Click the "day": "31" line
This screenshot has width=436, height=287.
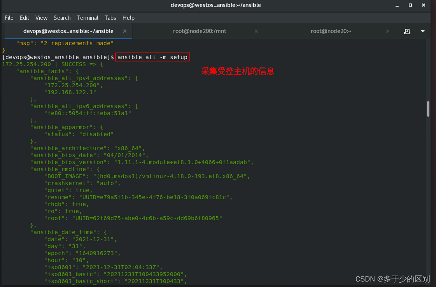click(65, 246)
